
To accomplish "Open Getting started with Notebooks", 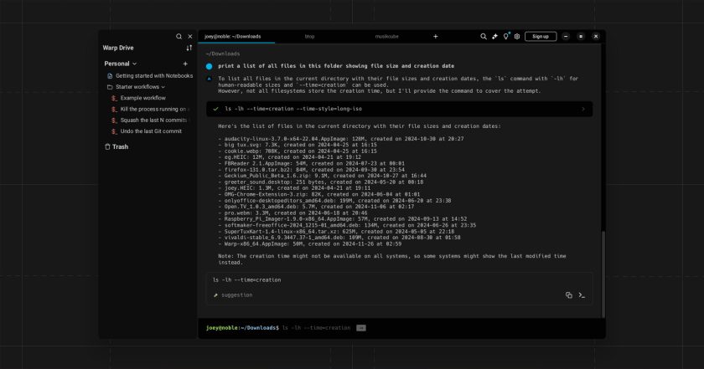I will click(x=150, y=76).
